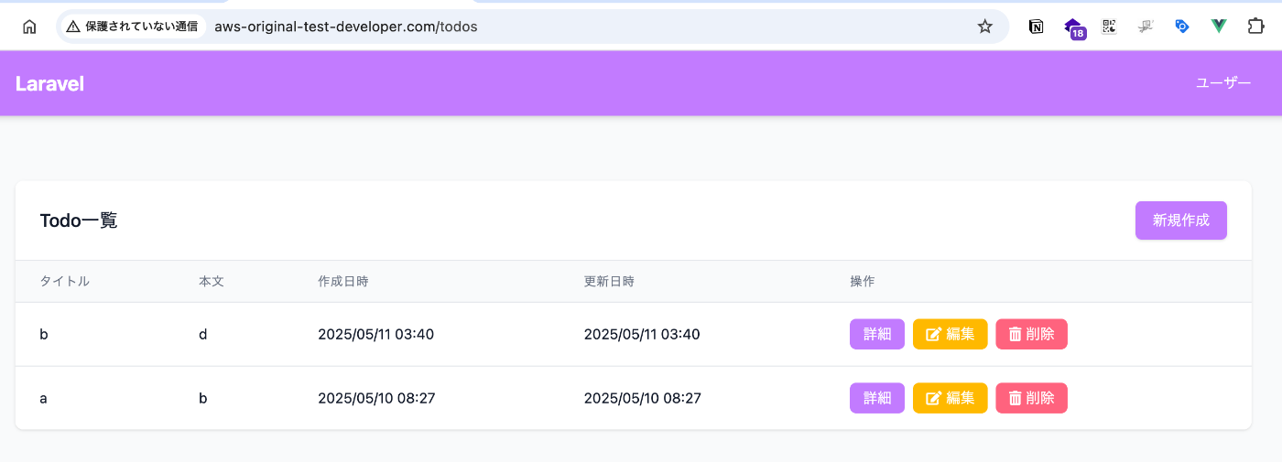Click the Laravel brand link
The width and height of the screenshot is (1282, 462).
click(x=50, y=83)
